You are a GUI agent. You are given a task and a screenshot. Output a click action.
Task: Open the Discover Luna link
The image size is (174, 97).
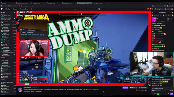point(24,9)
